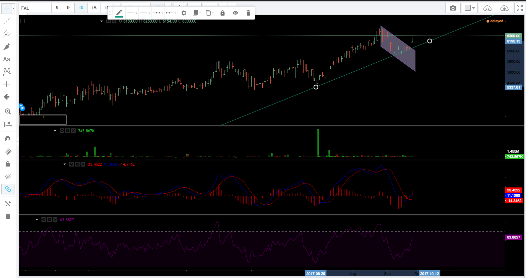Open right line-end style dropdown

[x=171, y=13]
